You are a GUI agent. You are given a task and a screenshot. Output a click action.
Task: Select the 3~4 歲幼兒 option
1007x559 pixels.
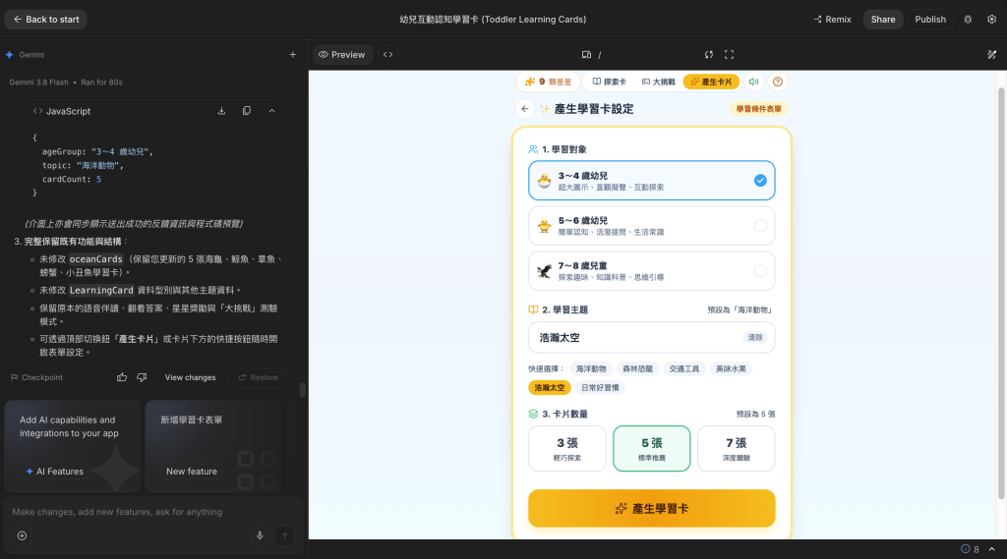[x=651, y=181]
